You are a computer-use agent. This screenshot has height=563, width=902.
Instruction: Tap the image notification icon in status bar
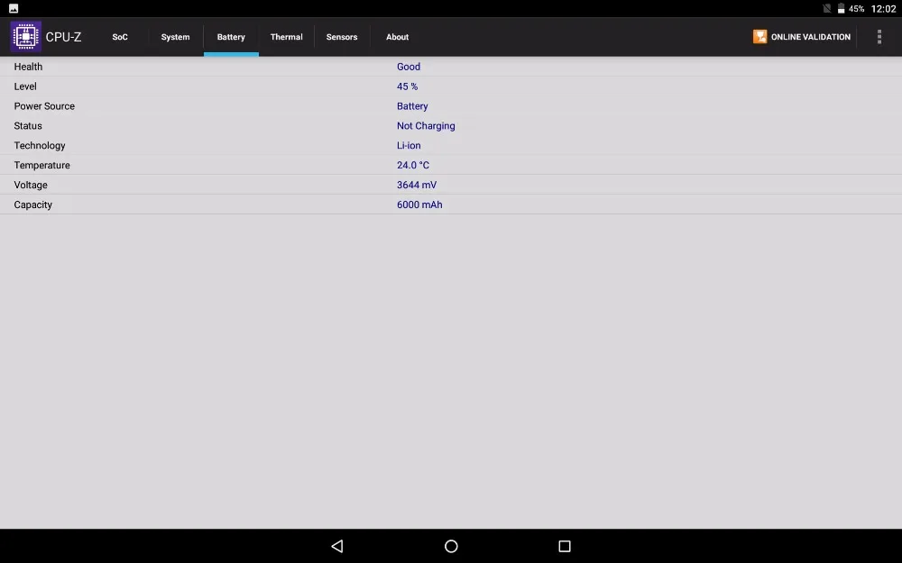14,9
